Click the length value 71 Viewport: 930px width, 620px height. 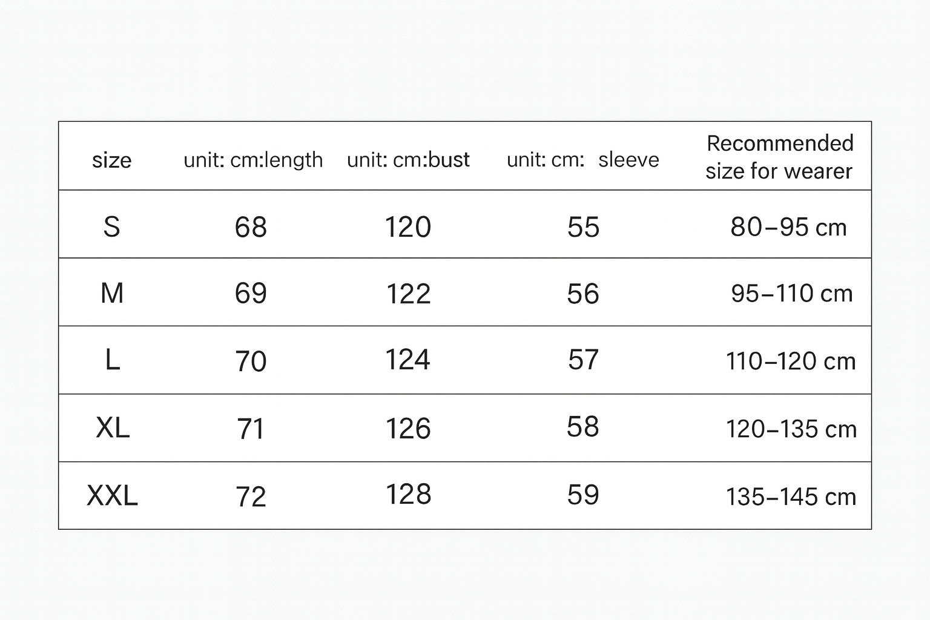(x=251, y=429)
